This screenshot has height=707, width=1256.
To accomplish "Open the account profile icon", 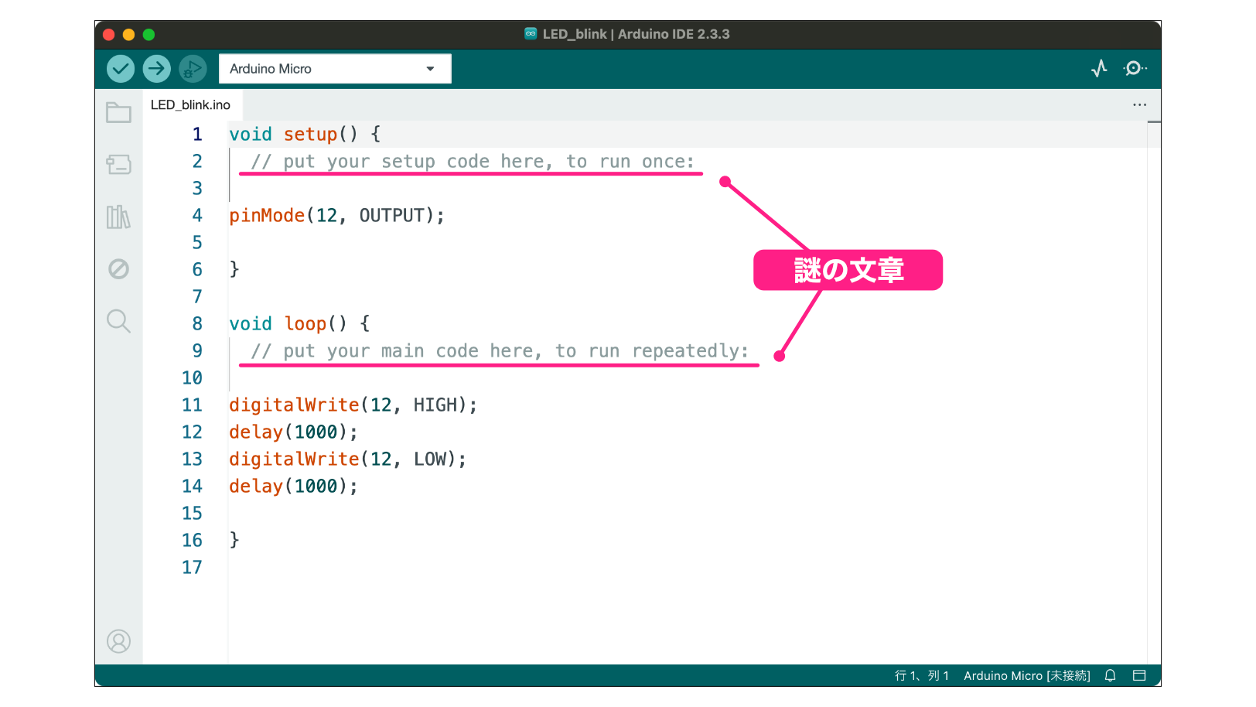I will coord(118,641).
